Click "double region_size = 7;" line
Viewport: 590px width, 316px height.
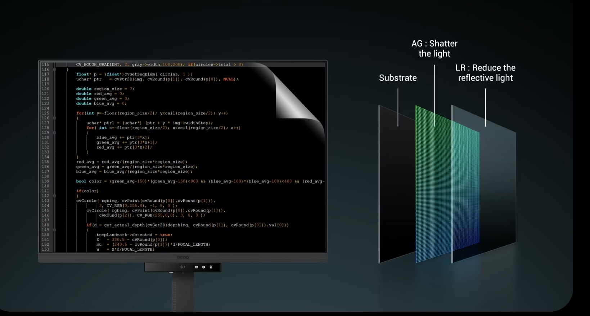point(105,89)
